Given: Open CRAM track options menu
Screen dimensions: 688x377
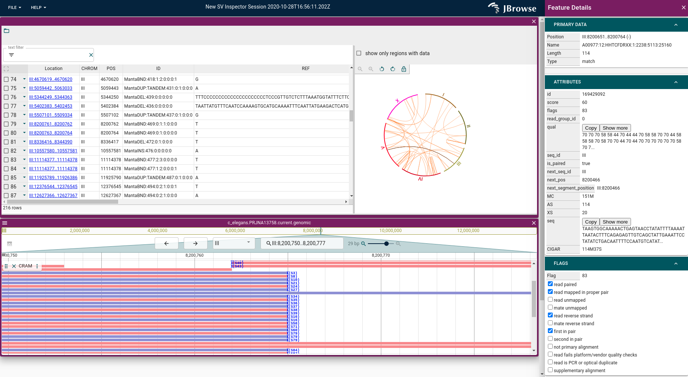Looking at the screenshot, I should [x=37, y=266].
